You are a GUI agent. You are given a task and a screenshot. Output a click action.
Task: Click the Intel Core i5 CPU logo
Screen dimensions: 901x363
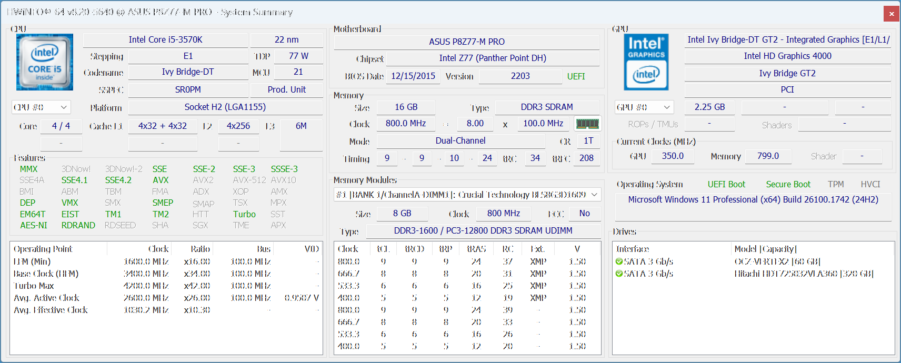45,62
